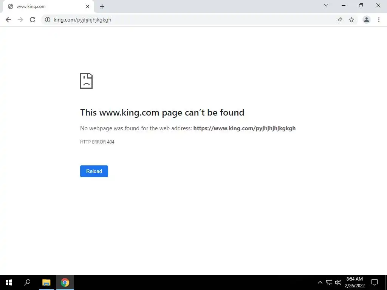Close the www.king.com tab
387x290 pixels.
coord(88,6)
